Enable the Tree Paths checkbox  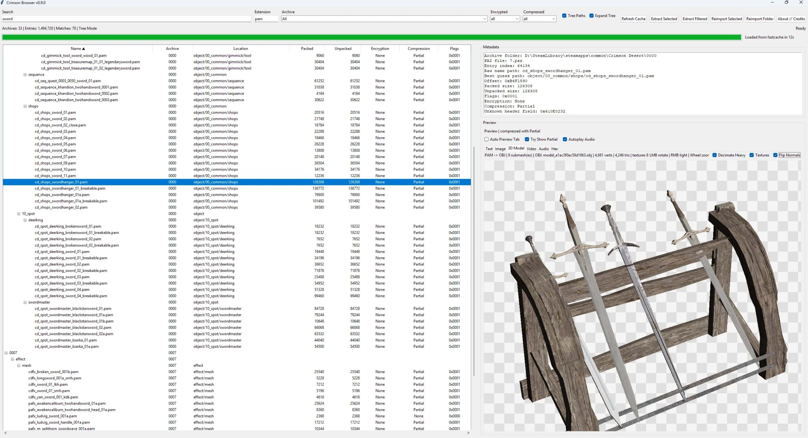(x=564, y=16)
